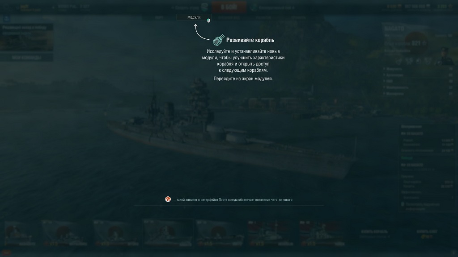Click the player profile icon below the top-left corner

point(6,19)
